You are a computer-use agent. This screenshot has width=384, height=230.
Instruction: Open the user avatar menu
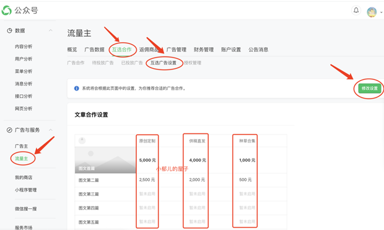(372, 12)
